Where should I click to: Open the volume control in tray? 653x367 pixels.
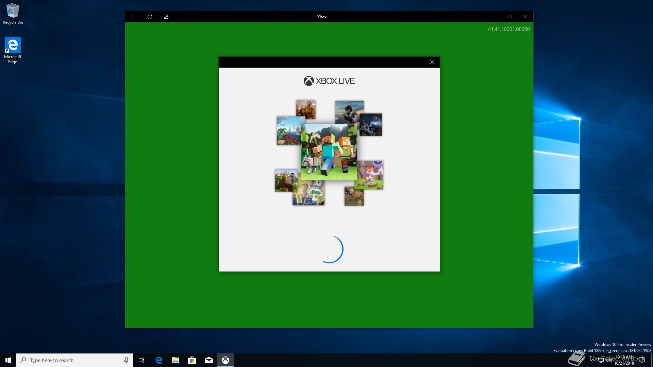[609, 361]
